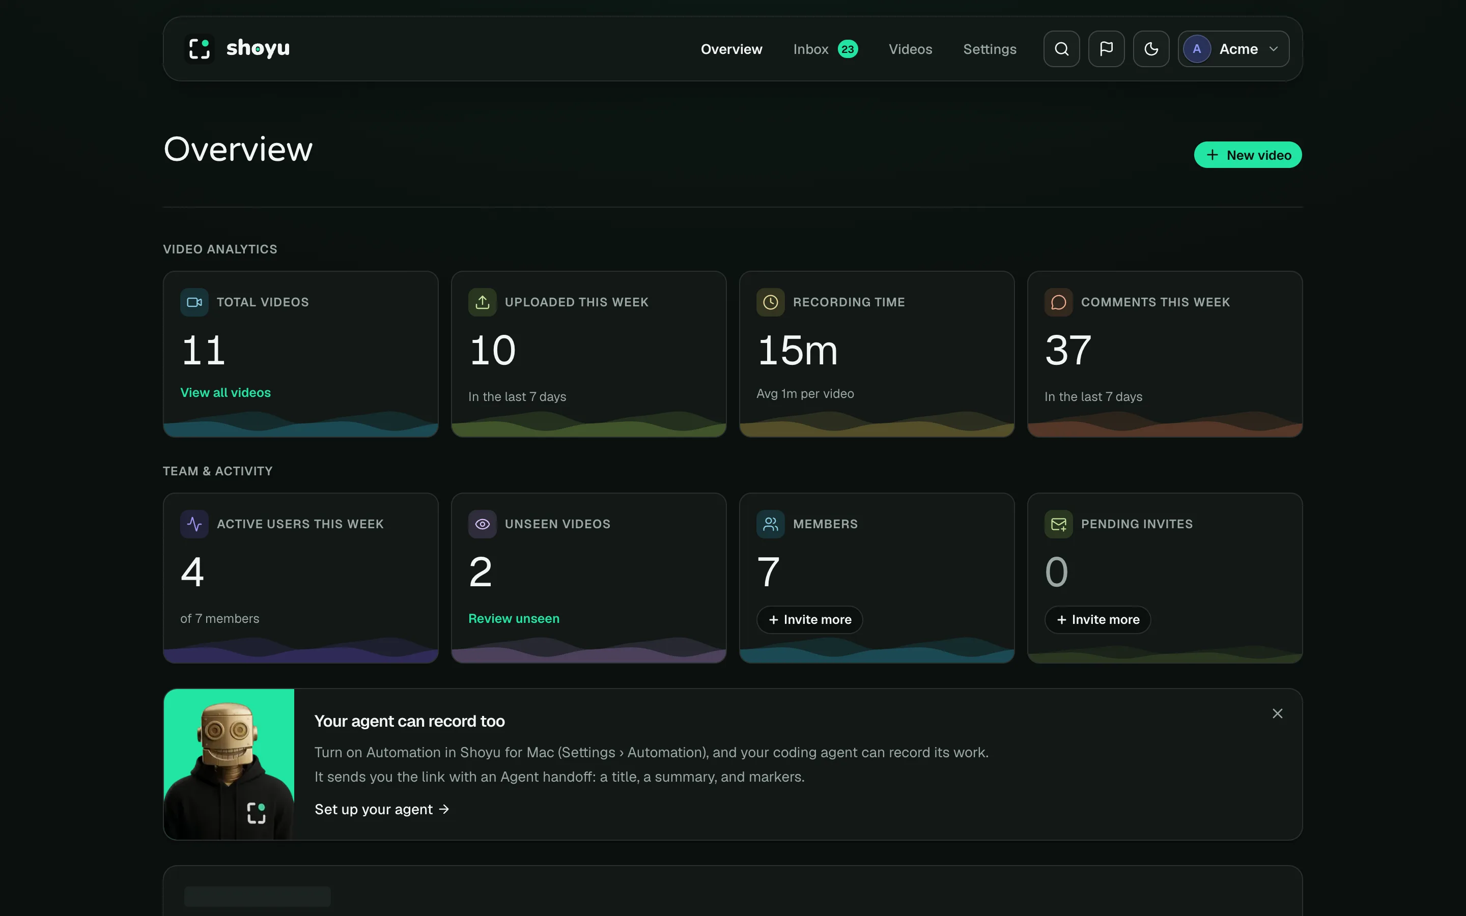The image size is (1466, 916).
Task: Click the Comments This Week bubble icon
Action: click(x=1058, y=302)
